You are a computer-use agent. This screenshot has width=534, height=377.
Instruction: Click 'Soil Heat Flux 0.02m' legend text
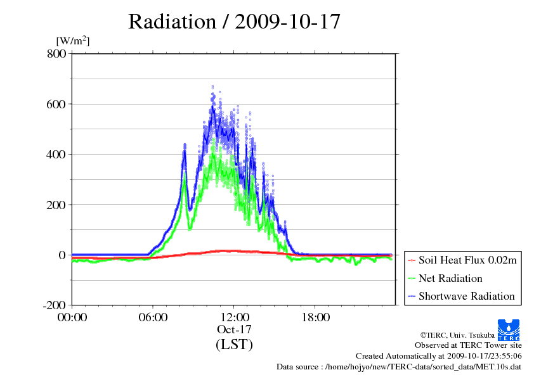point(467,260)
